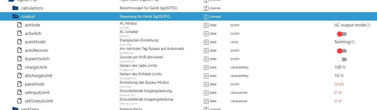Screen dimensions: 377x110
Task: Expand the packData folder
Action: point(15,109)
